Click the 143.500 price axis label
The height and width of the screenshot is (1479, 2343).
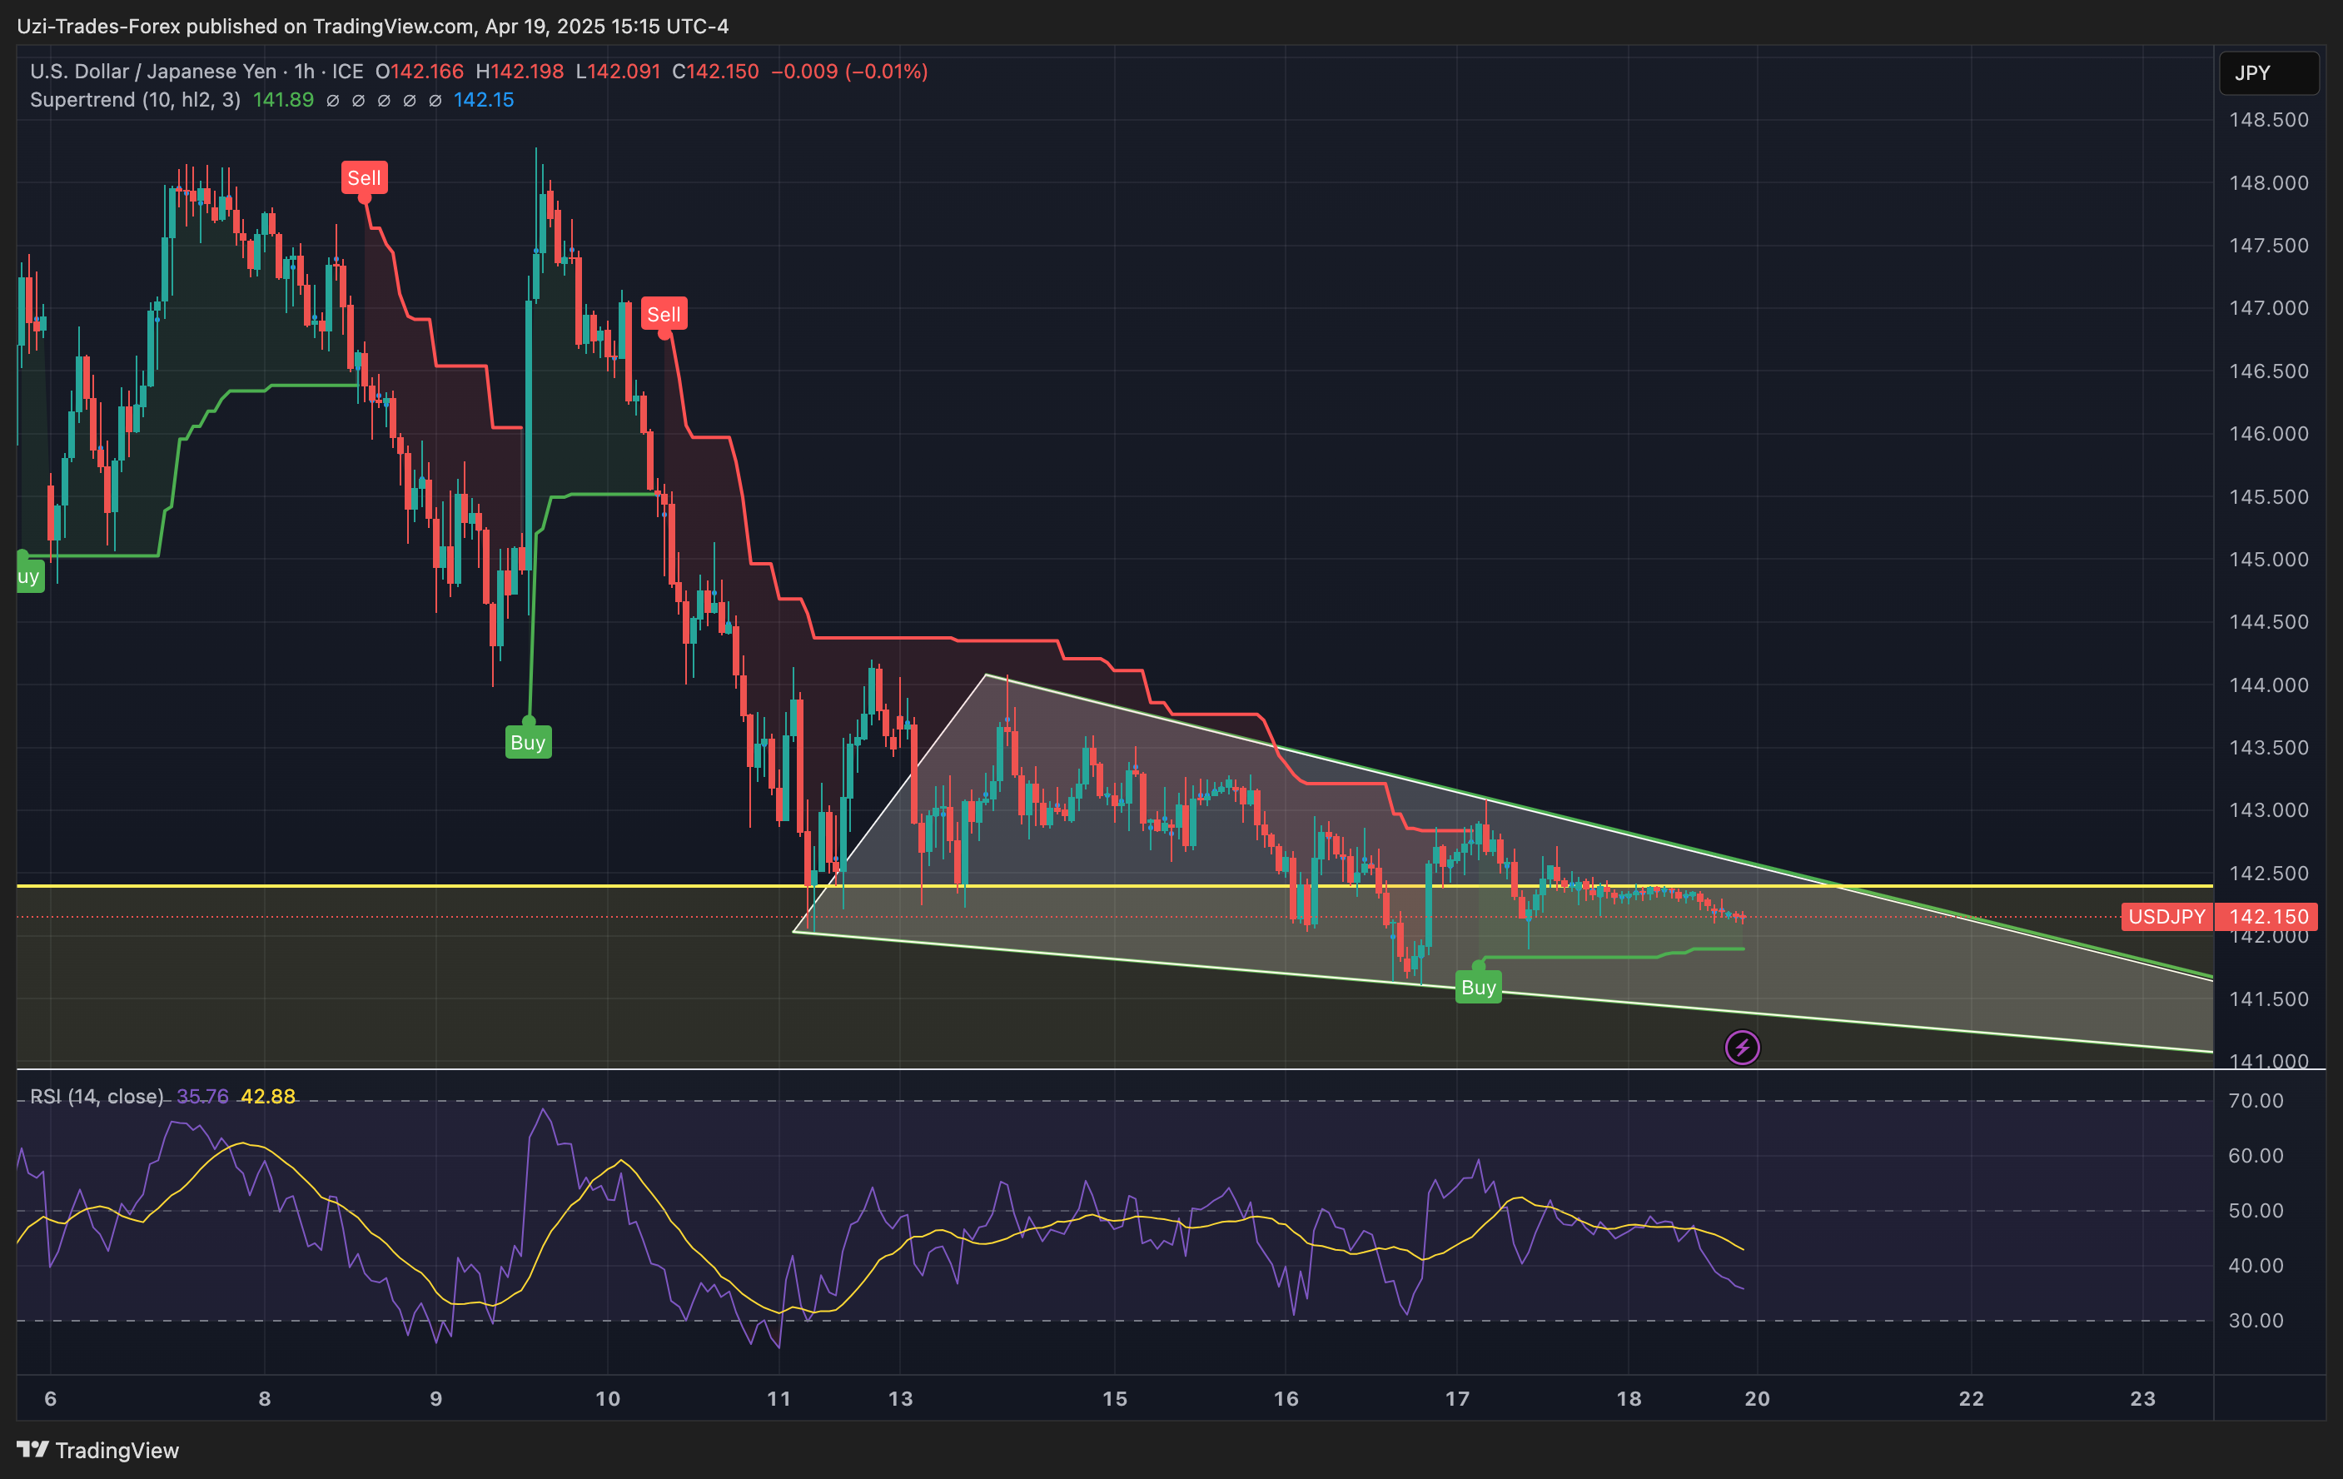[2268, 747]
